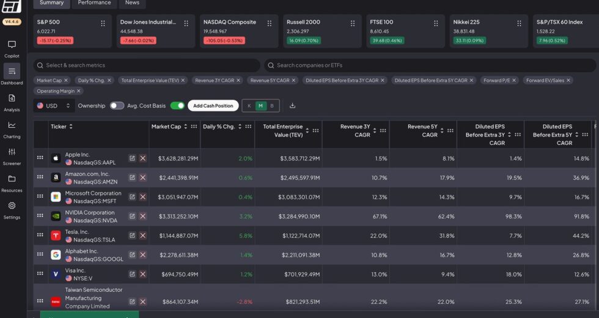Click the green bar at window bottom
Viewport: 599px width, 318px height.
(89, 314)
